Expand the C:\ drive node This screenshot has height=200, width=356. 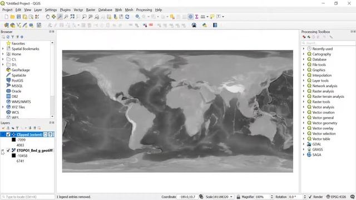click(3, 59)
